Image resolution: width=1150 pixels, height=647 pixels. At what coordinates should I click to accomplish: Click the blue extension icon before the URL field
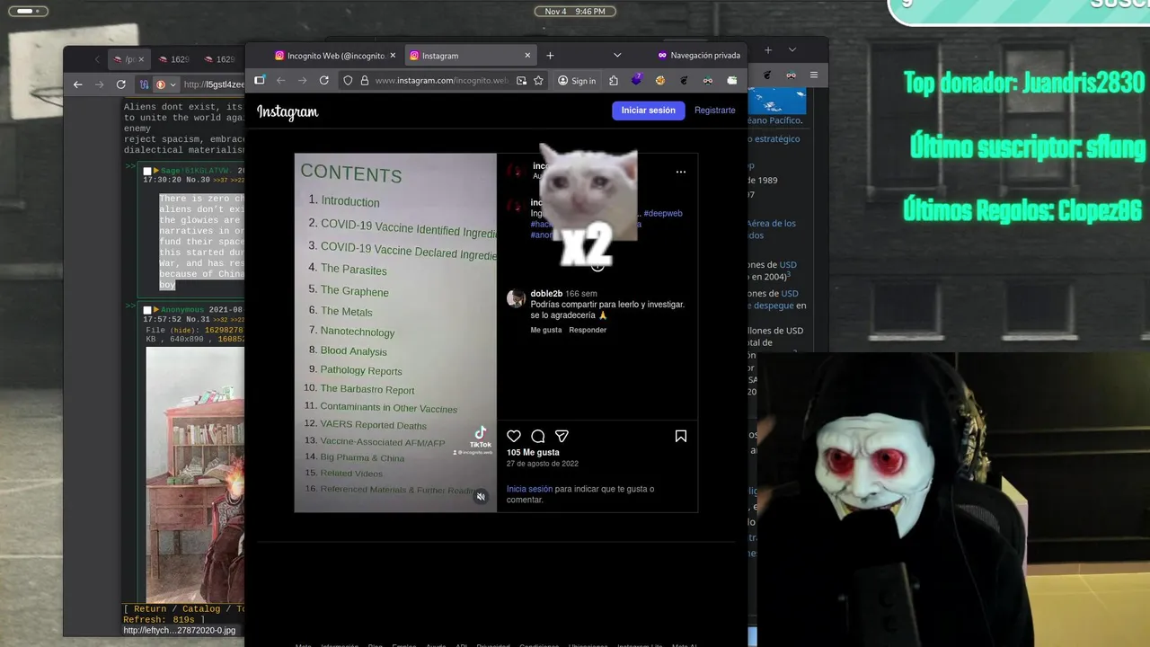[143, 84]
